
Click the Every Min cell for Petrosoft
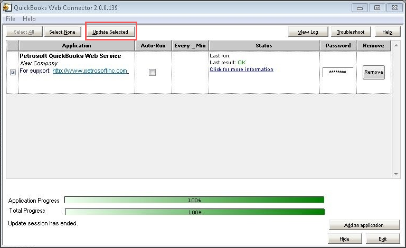tap(190, 72)
